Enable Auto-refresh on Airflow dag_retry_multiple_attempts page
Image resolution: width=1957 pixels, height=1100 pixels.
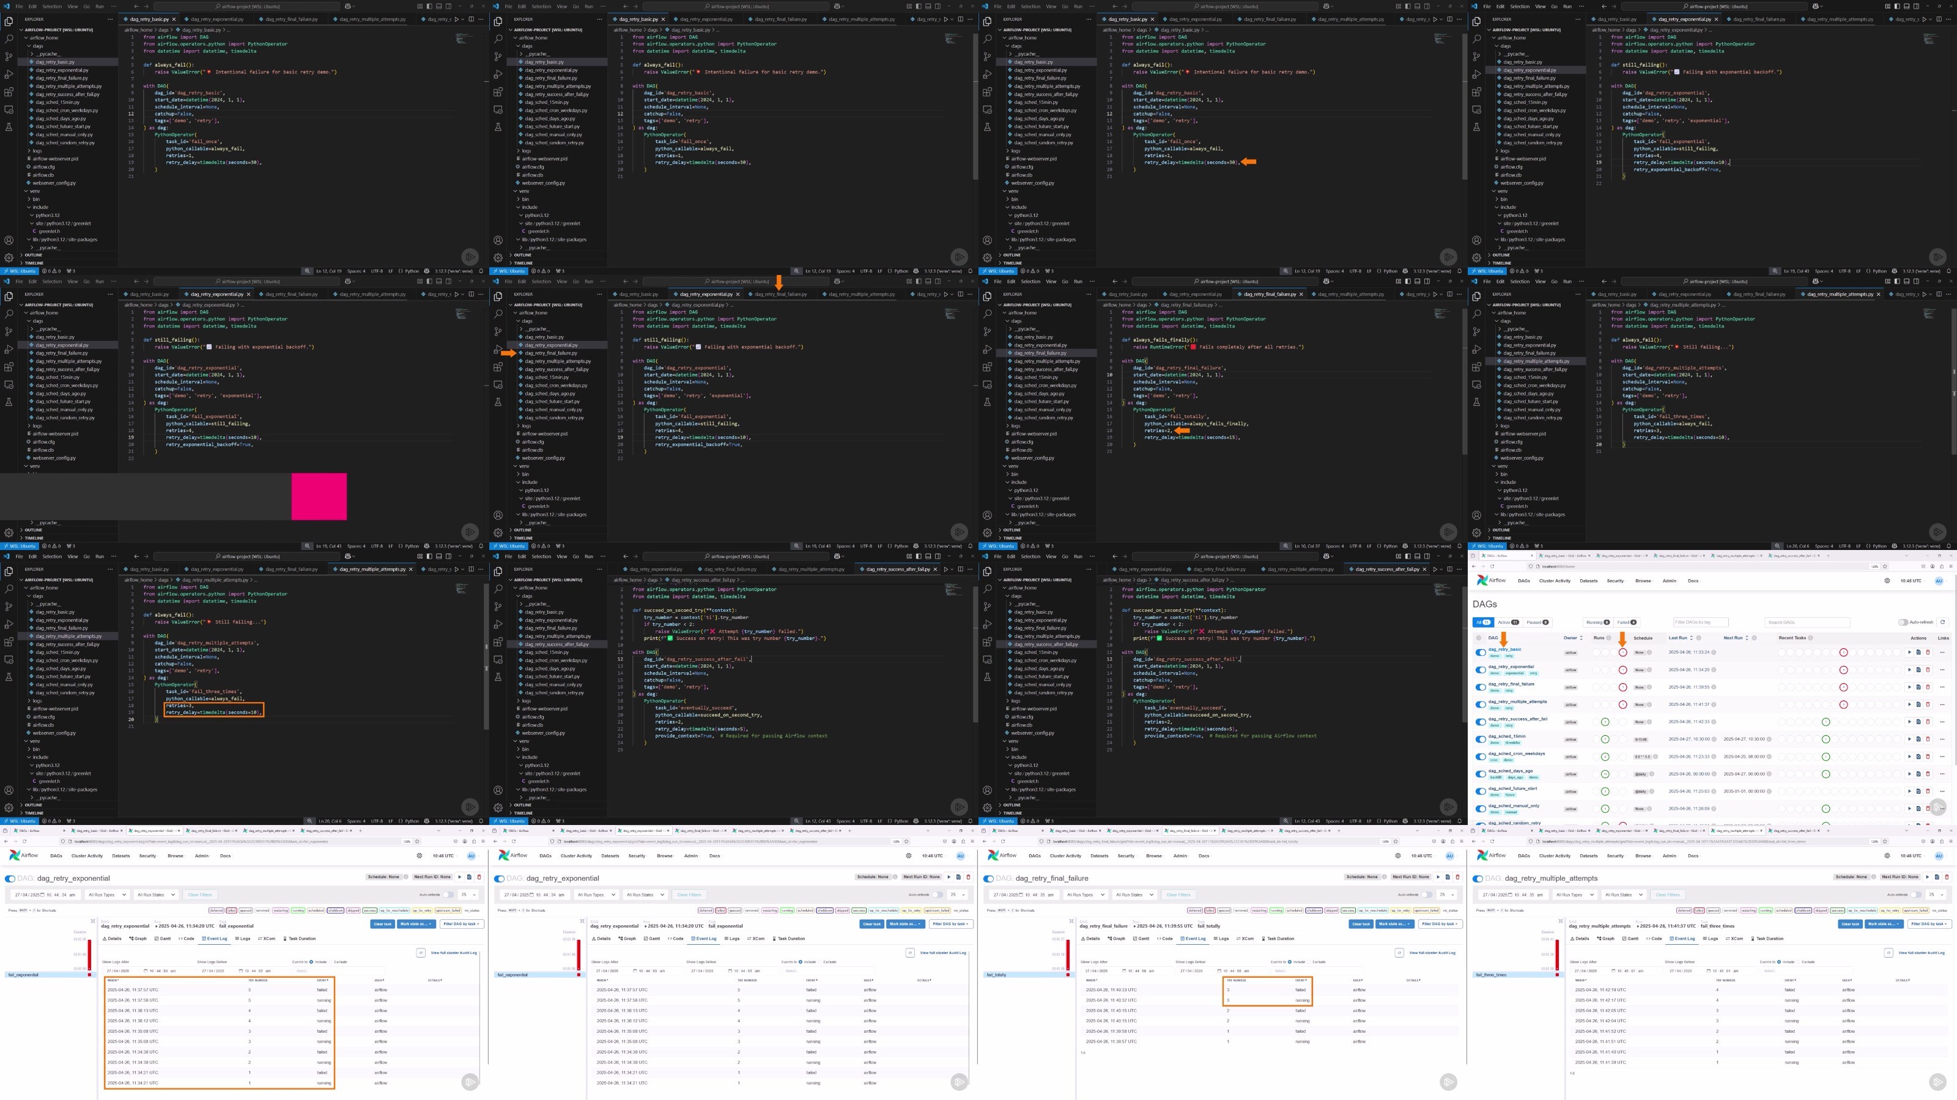pyautogui.click(x=1917, y=895)
